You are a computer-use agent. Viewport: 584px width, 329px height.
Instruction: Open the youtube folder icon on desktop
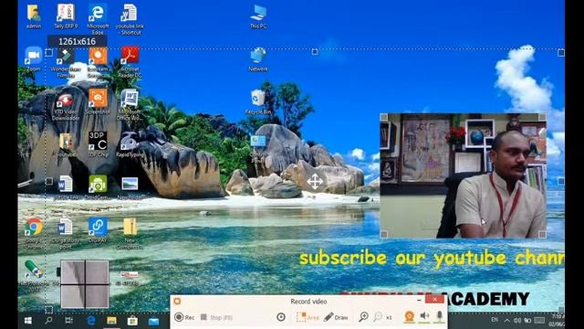[x=66, y=145]
